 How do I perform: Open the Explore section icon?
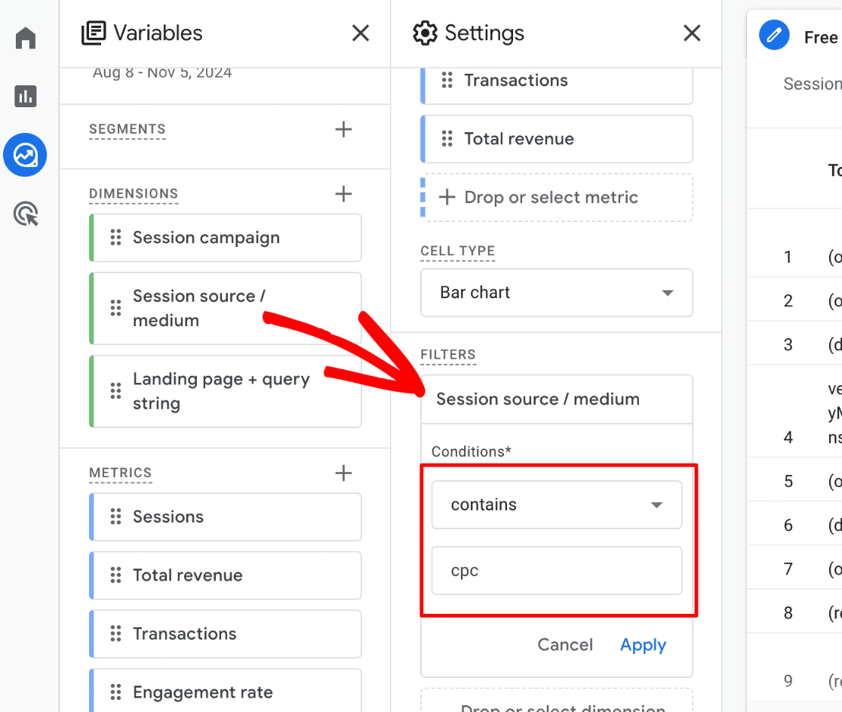click(25, 155)
